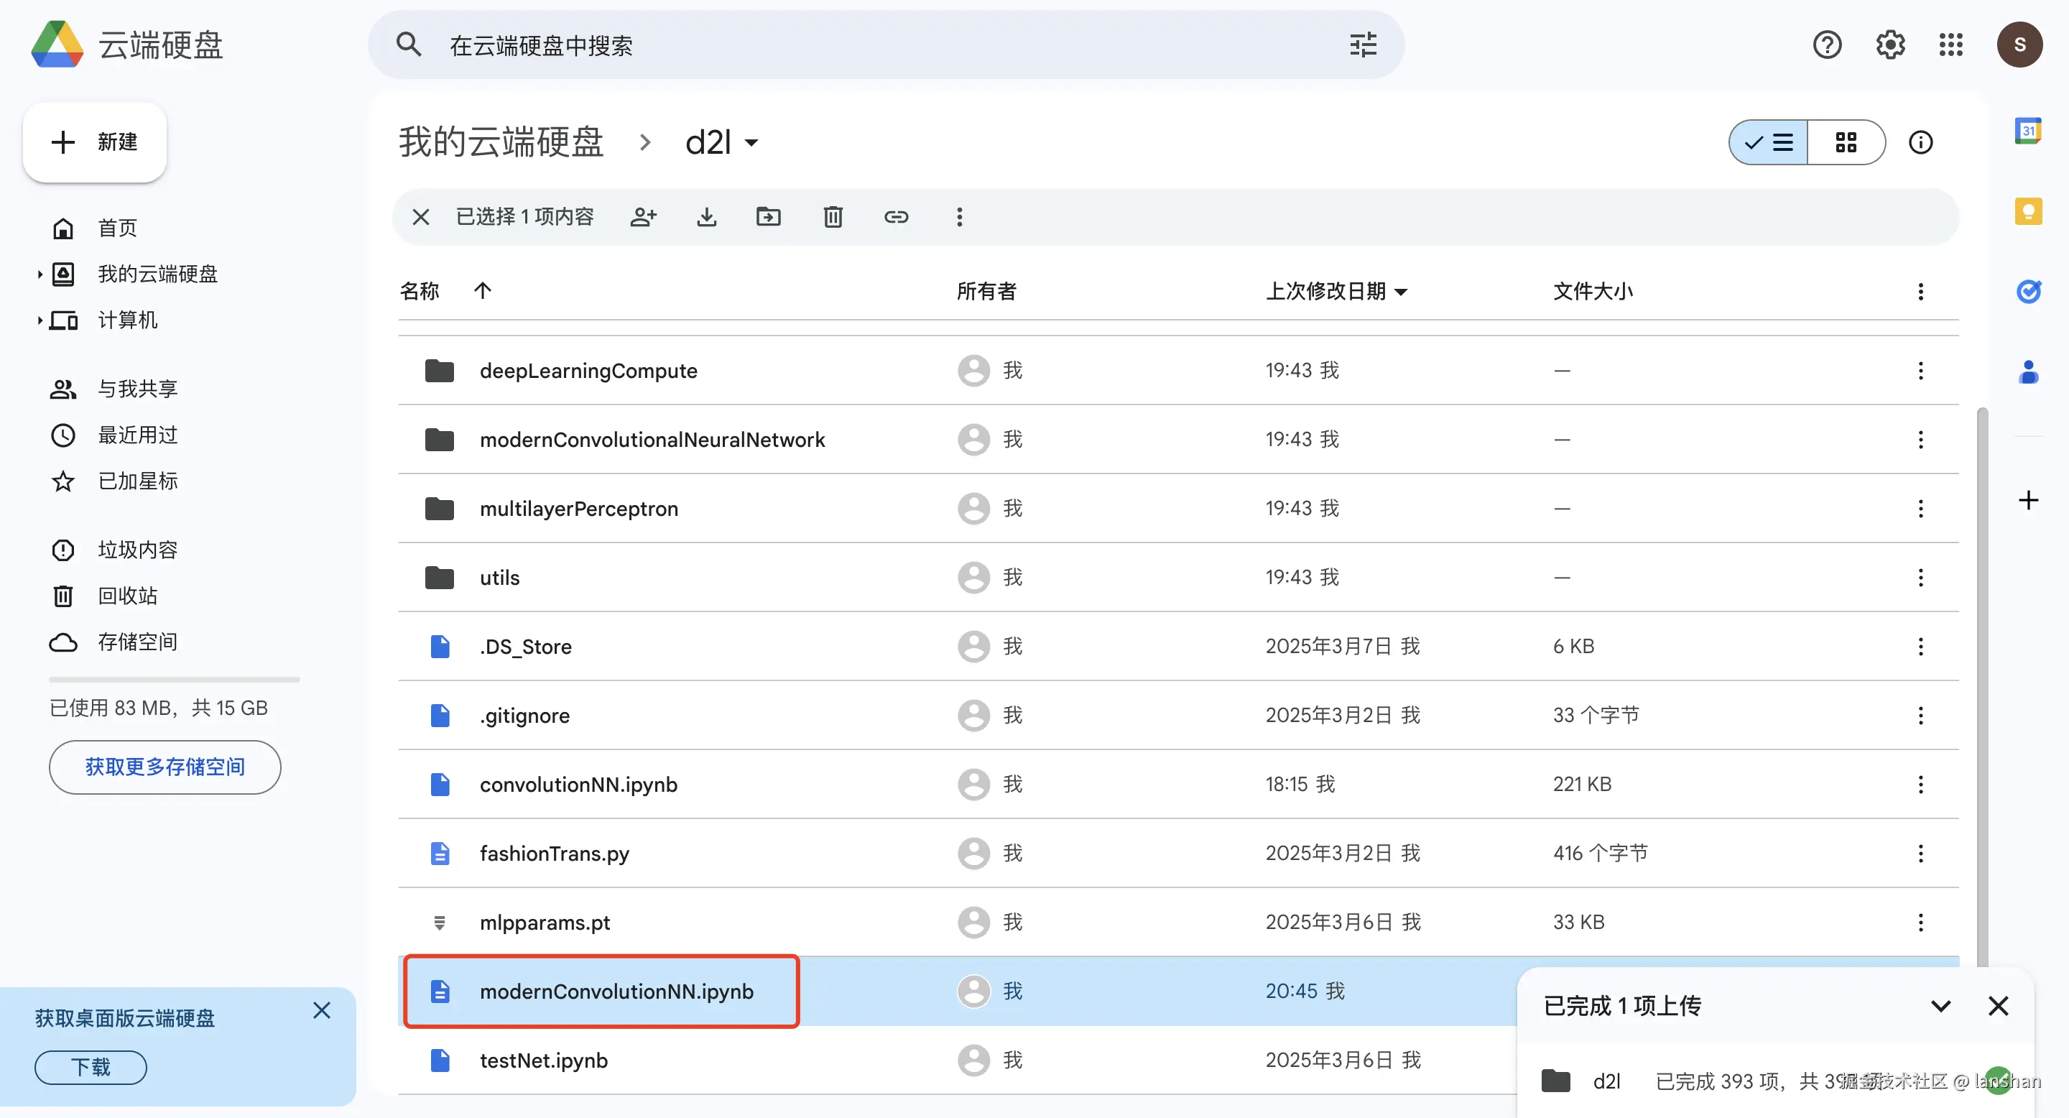Switch to grid layout view
This screenshot has width=2069, height=1118.
pos(1846,143)
